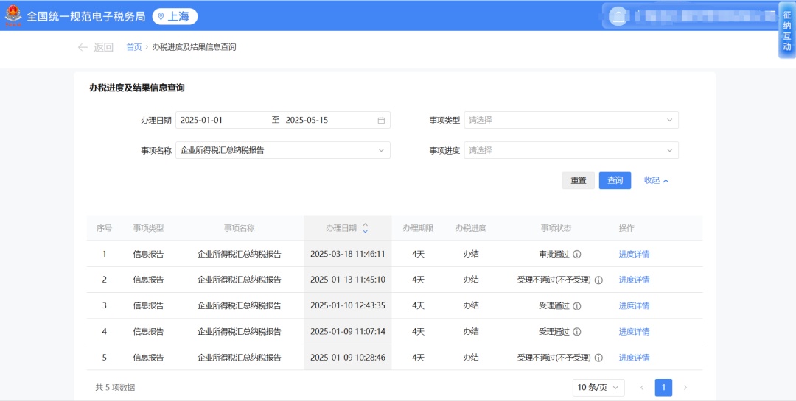796x401 pixels.
Task: Click the start date 2025-01-01 field
Action: tap(221, 120)
